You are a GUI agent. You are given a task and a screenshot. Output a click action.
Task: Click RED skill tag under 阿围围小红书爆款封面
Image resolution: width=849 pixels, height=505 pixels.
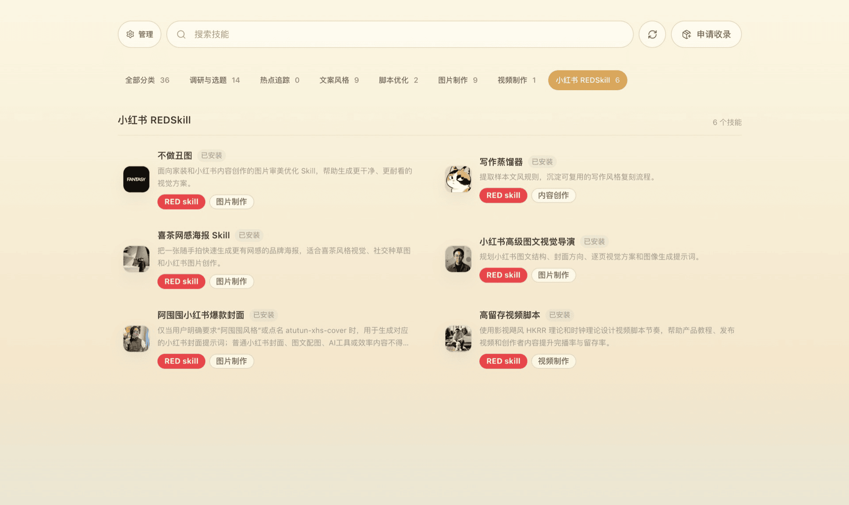[181, 361]
